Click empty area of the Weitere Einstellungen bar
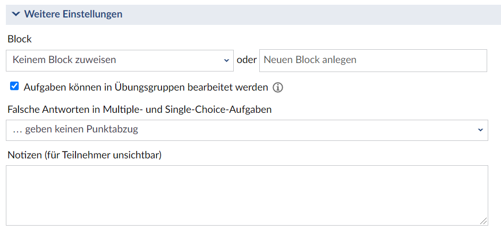Image resolution: width=501 pixels, height=232 pixels. 310,14
